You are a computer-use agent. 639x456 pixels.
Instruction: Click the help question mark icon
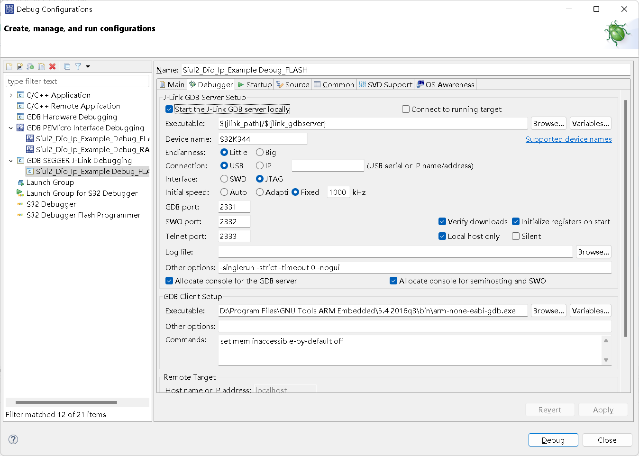pyautogui.click(x=13, y=439)
